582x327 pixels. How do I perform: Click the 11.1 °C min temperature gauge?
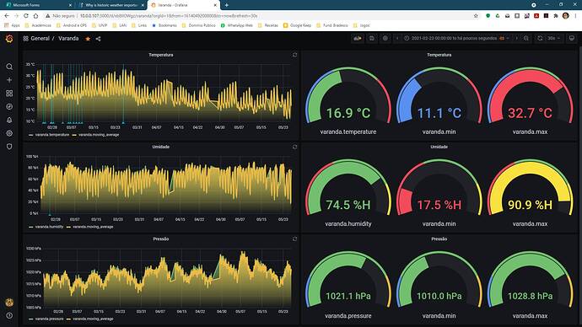(x=439, y=95)
